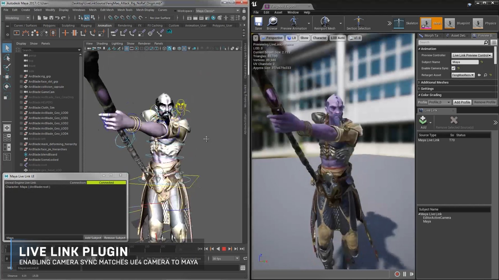Open the Preview Controller dropdown
Viewport: 499px width, 280px height.
pos(472,55)
